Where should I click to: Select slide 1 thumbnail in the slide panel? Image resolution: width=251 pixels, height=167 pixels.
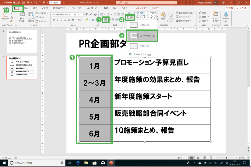tap(22, 41)
